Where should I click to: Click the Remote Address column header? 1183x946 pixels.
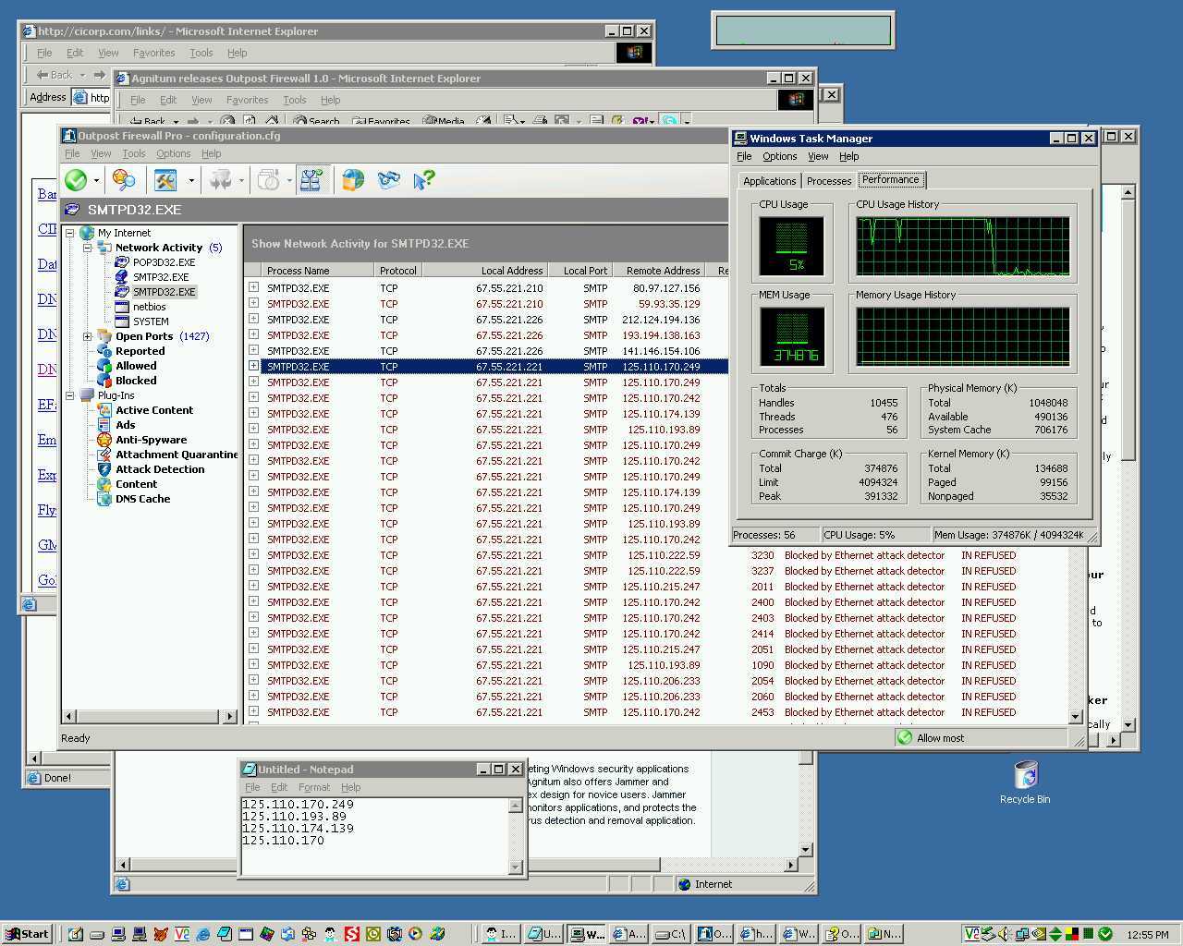click(x=659, y=271)
